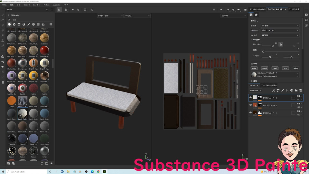Image resolution: width=309 pixels, height=174 pixels.
Task: Filter assets by Brushes icon
Action: click(29, 24)
